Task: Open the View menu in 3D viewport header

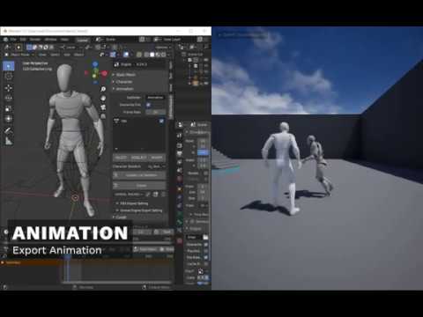Action: (42, 55)
